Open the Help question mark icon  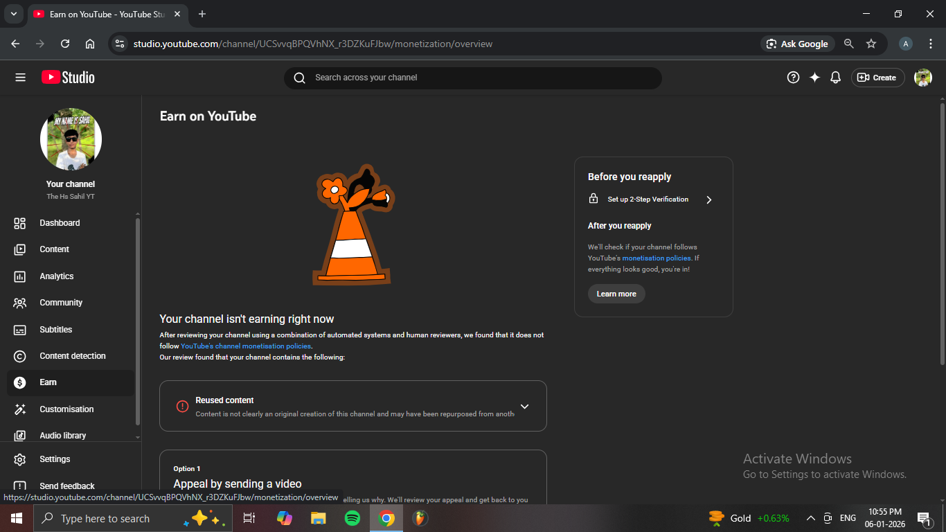793,78
